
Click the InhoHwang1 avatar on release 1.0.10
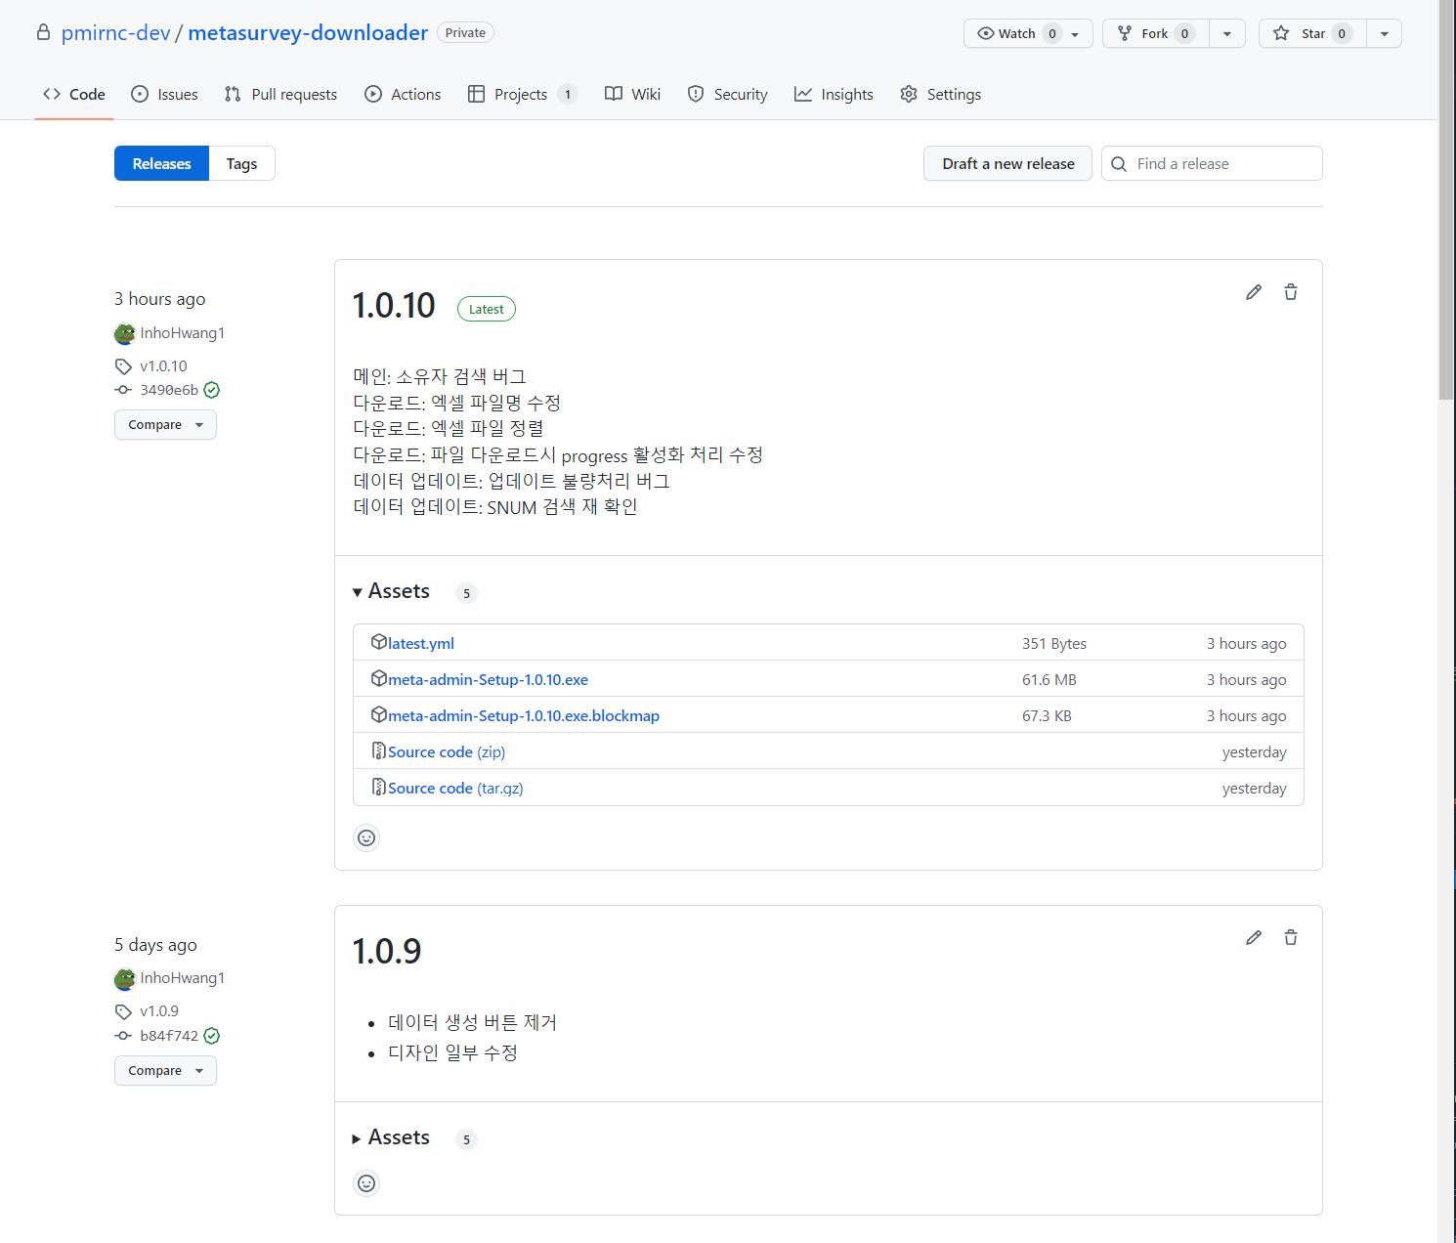point(125,334)
